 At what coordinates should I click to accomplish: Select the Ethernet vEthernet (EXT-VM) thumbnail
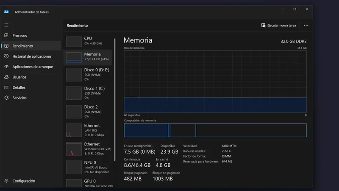tap(74, 149)
